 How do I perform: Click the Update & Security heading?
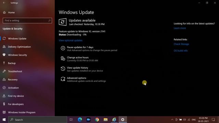coord(13,29)
